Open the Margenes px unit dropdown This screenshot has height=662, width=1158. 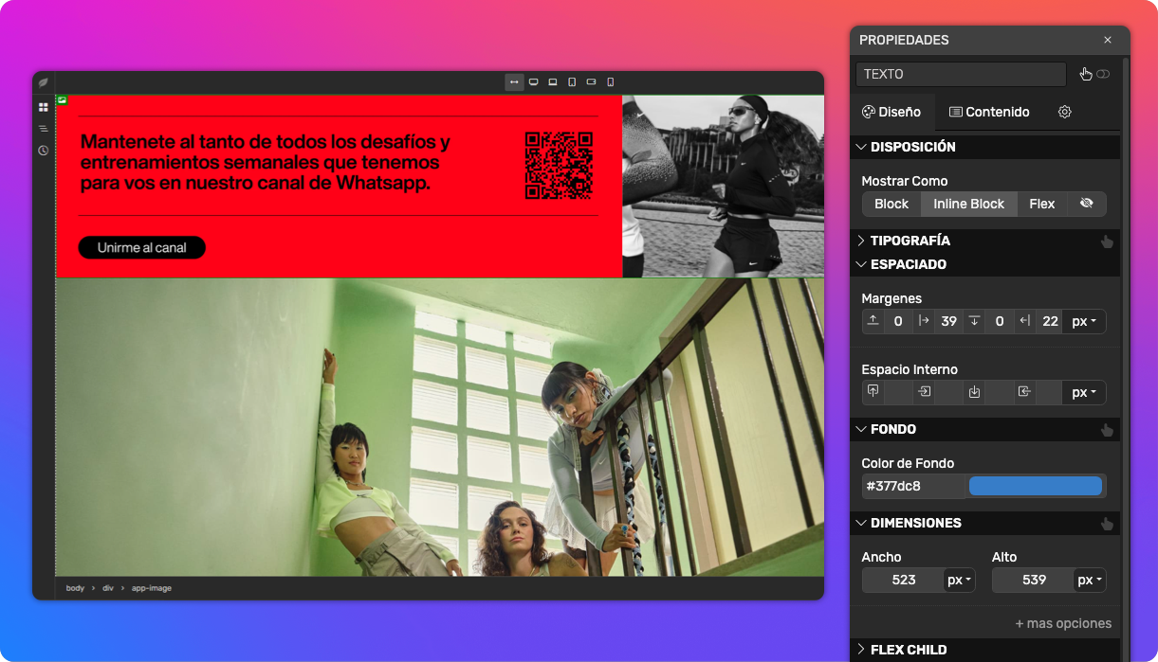[1084, 321]
